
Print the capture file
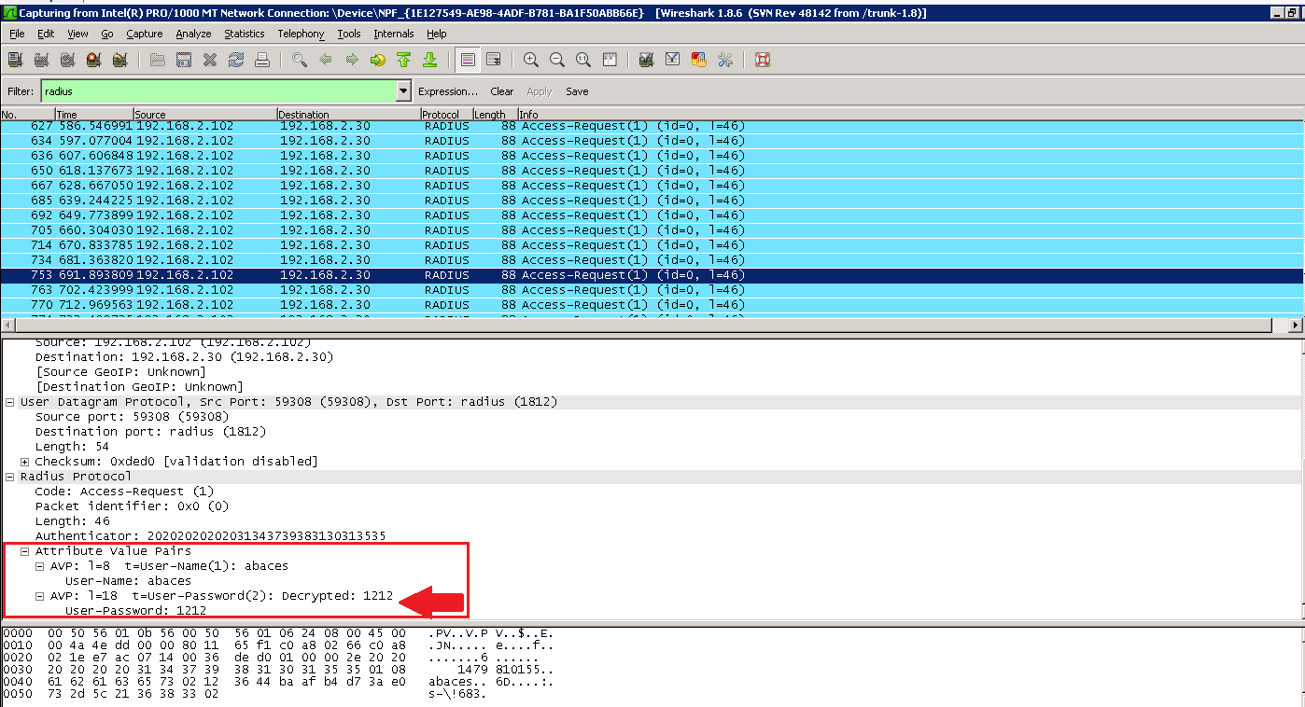pos(260,59)
